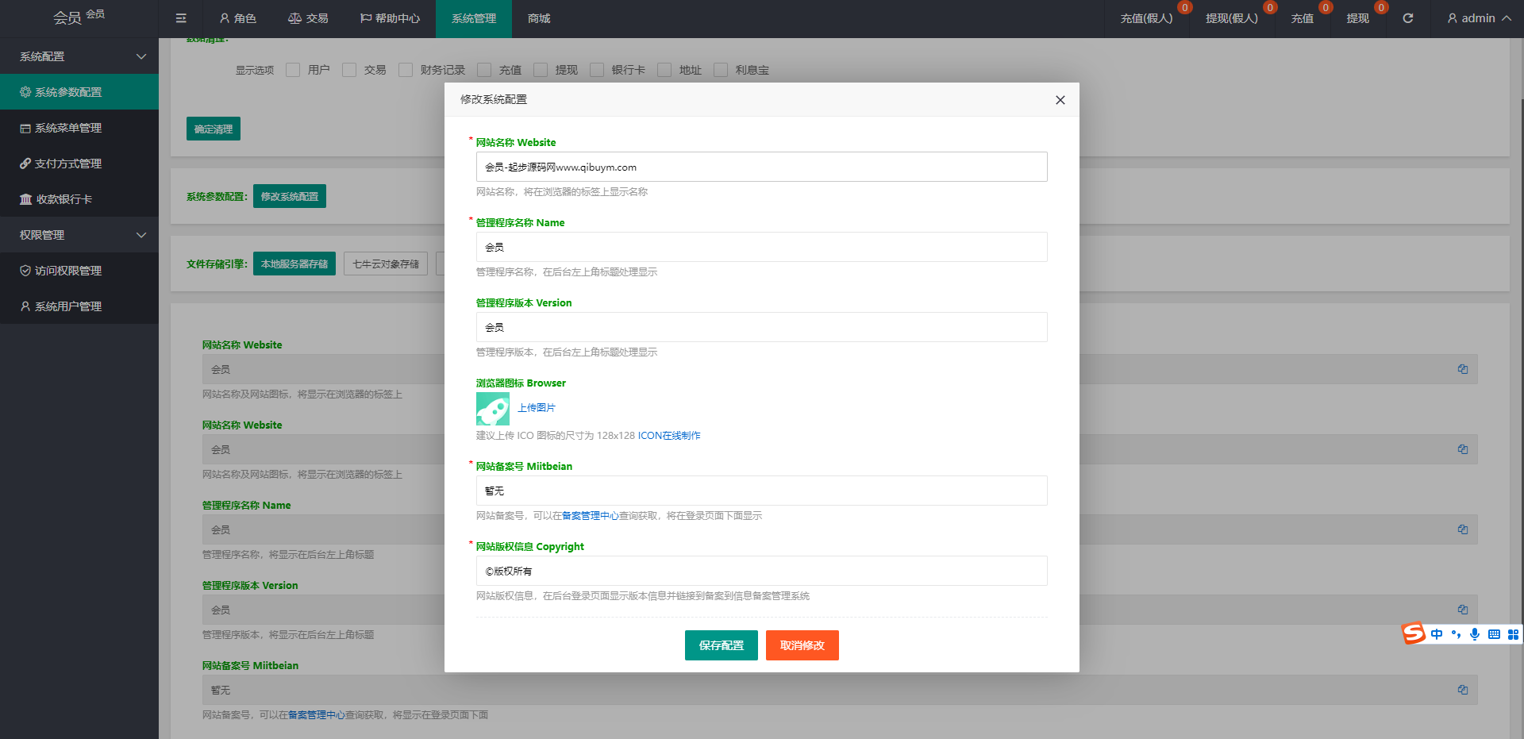
Task: Click the 取消修改 button
Action: click(802, 645)
